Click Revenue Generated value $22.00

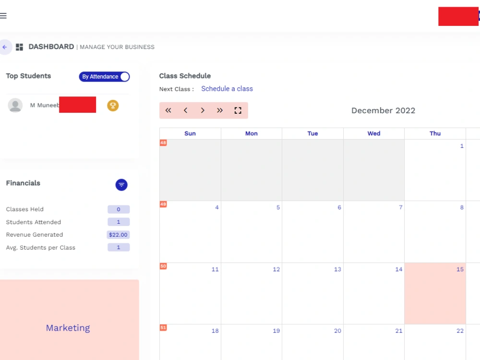click(x=118, y=235)
